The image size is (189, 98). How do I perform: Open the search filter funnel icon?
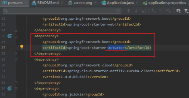tap(186, 11)
